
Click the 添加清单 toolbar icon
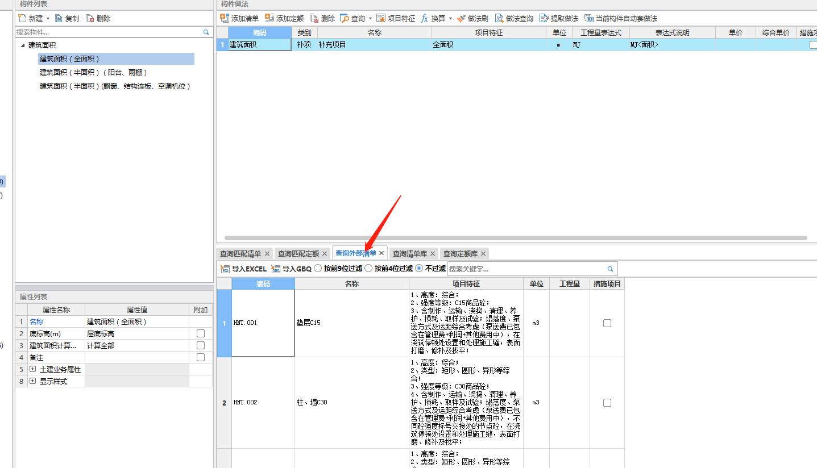click(x=224, y=18)
